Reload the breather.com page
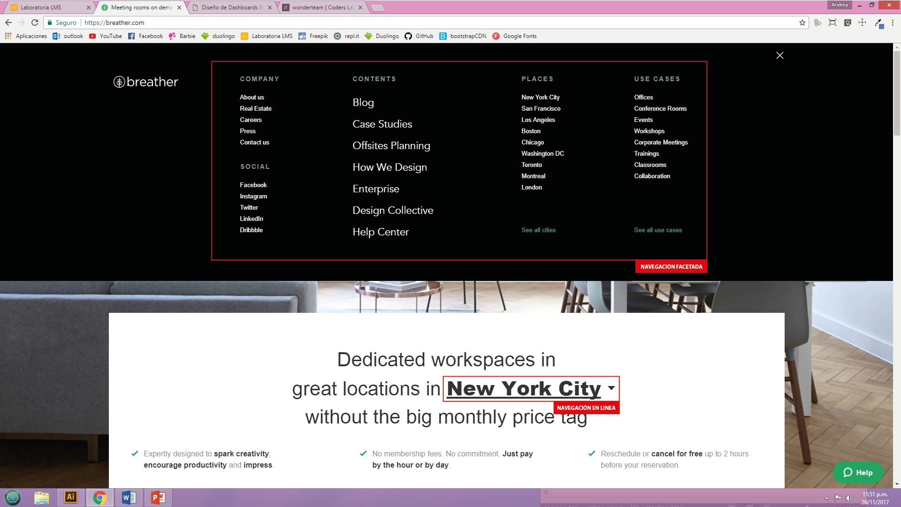Image resolution: width=901 pixels, height=507 pixels. click(x=35, y=23)
